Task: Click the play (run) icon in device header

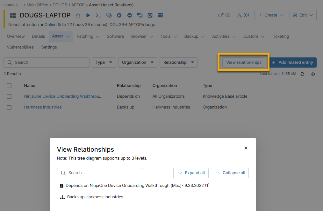Action: 88,15
